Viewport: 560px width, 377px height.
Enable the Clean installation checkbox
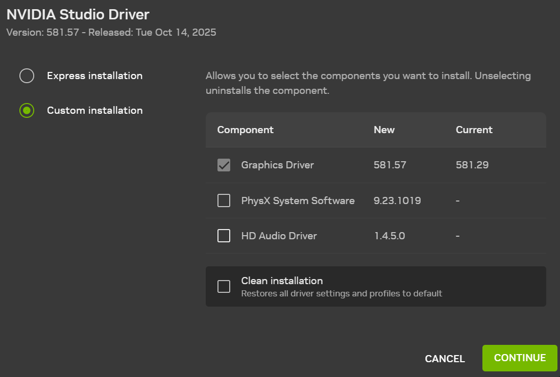(x=224, y=287)
